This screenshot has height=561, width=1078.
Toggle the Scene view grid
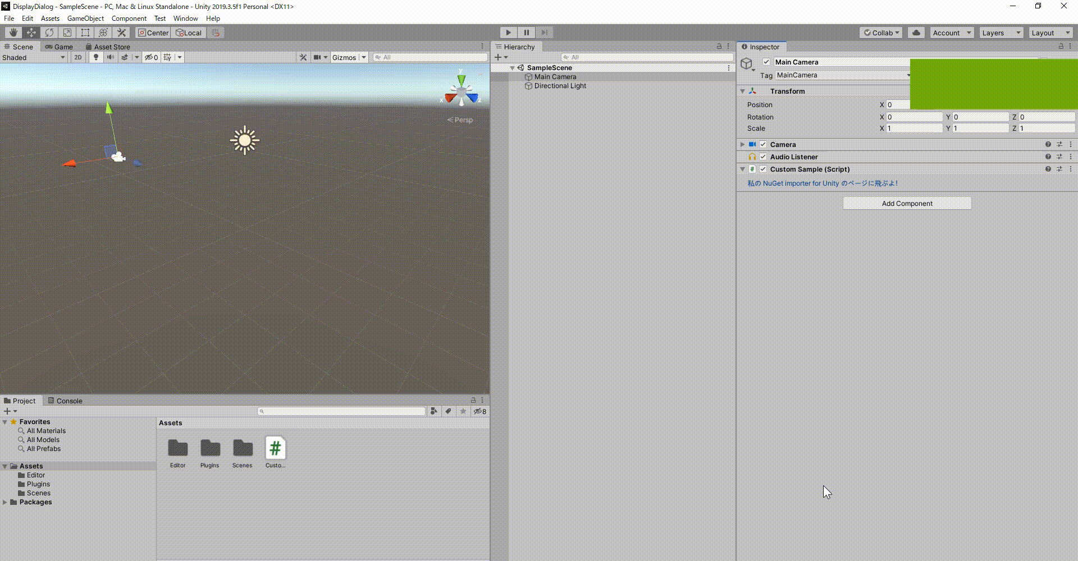point(167,57)
